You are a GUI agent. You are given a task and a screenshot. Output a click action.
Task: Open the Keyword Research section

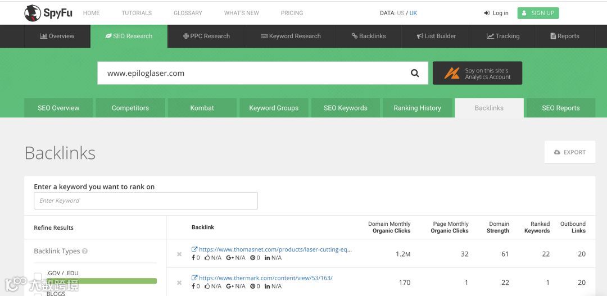(291, 36)
